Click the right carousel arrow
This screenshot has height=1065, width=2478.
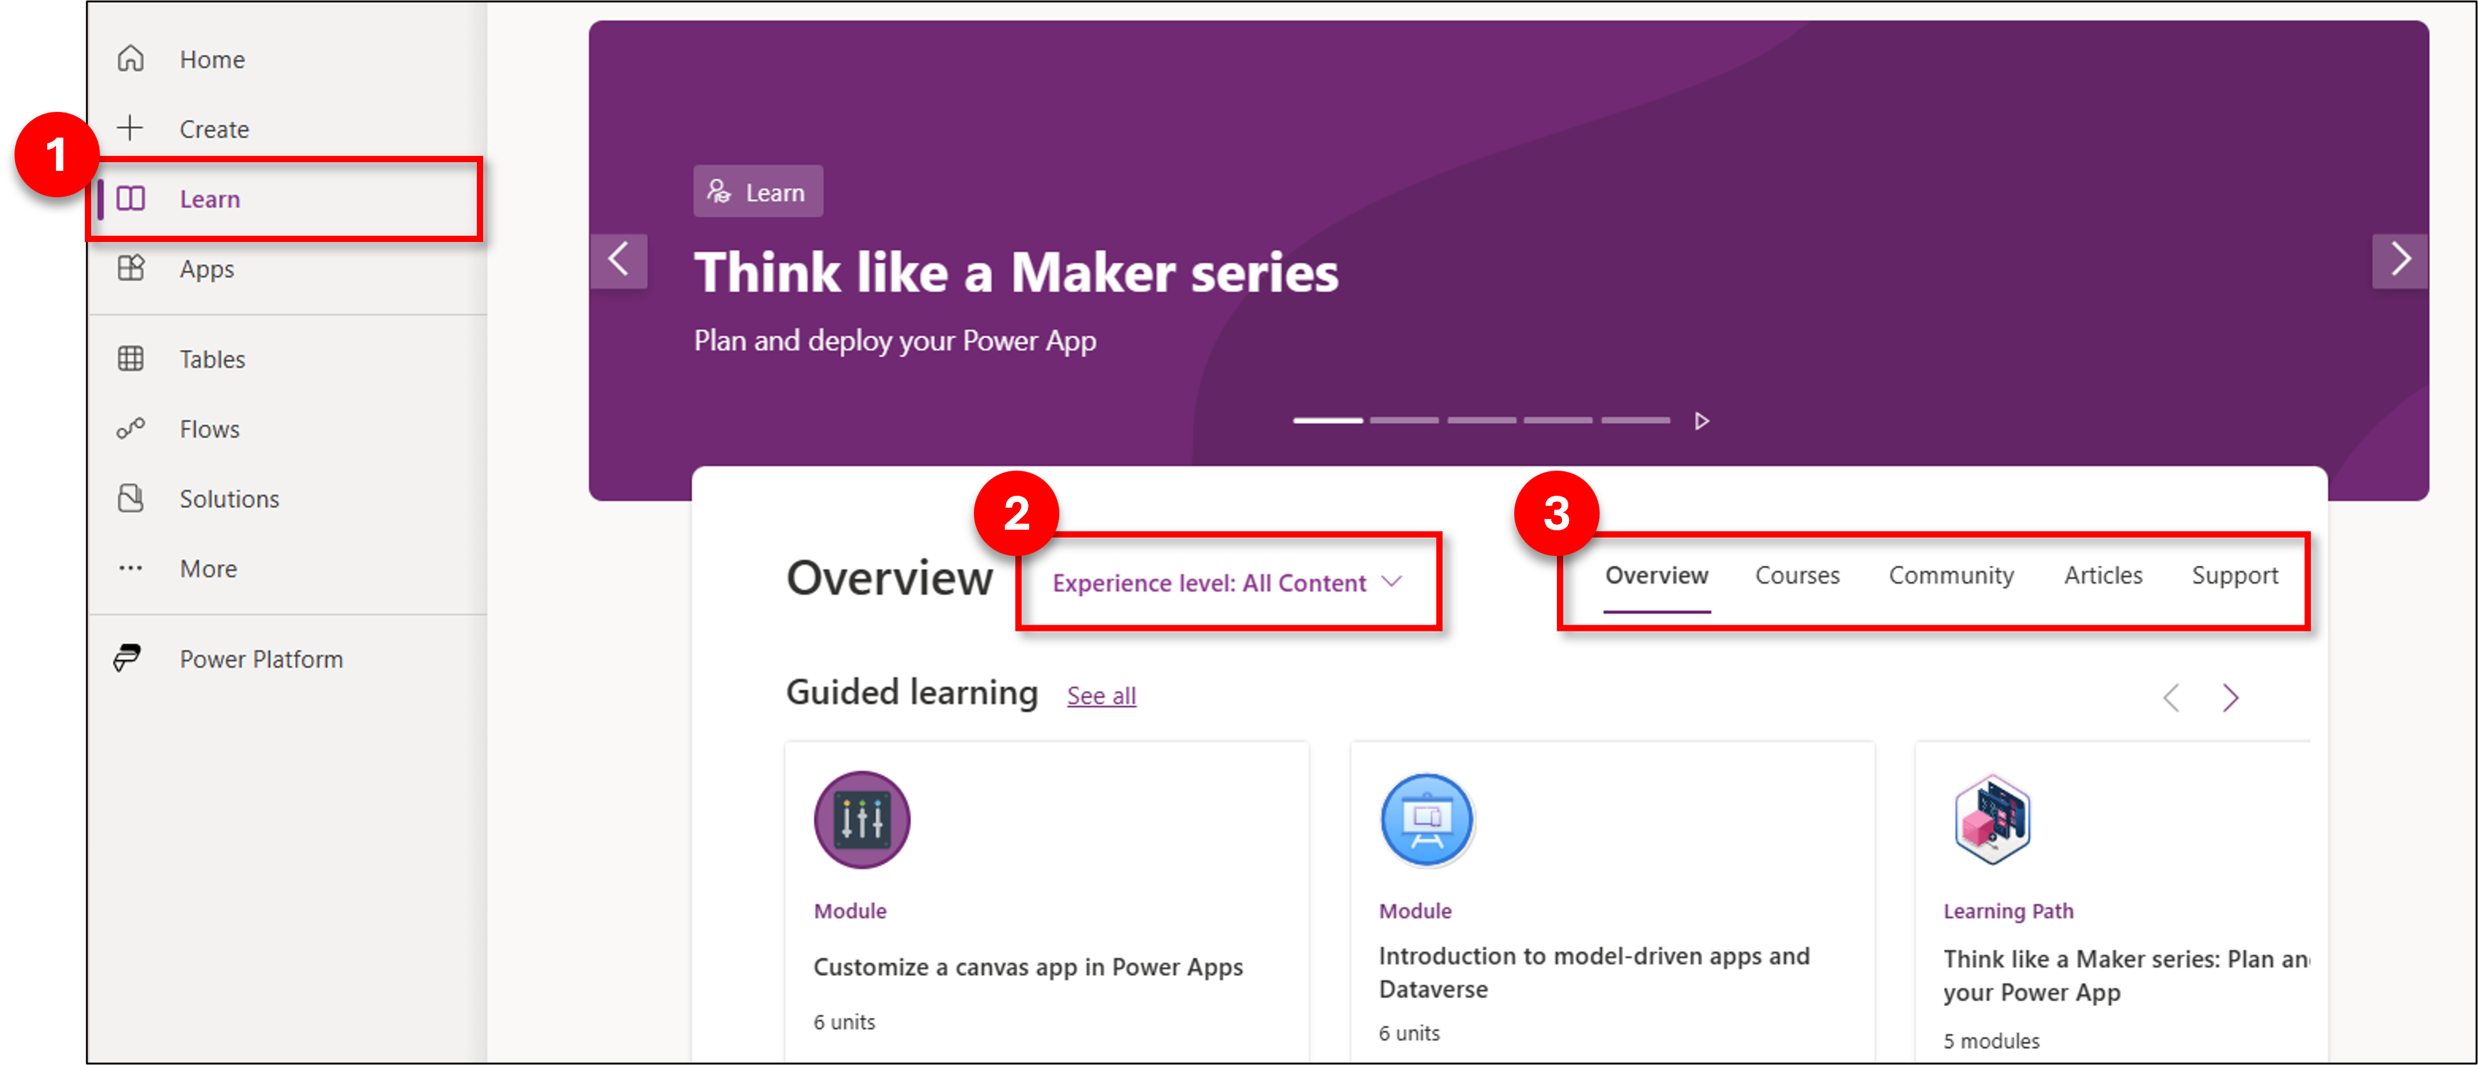tap(2402, 261)
